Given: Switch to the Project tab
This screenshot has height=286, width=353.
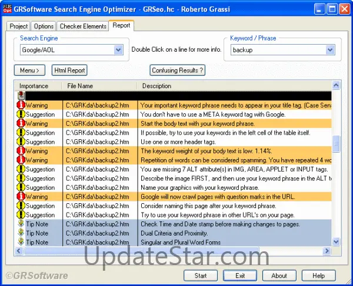Looking at the screenshot, I should coord(18,26).
